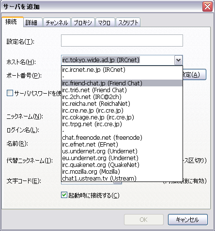Open the チャンネル tab
The height and width of the screenshot is (231, 215).
coord(57,22)
